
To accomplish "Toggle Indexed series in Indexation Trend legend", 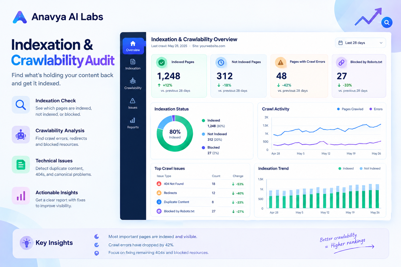I will pos(346,168).
